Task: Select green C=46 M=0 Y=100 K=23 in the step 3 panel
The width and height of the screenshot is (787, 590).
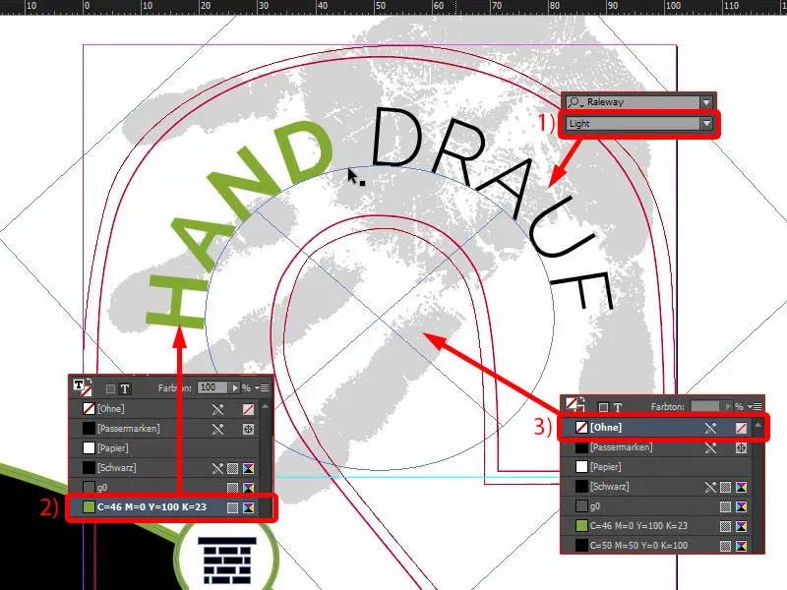Action: tap(656, 526)
